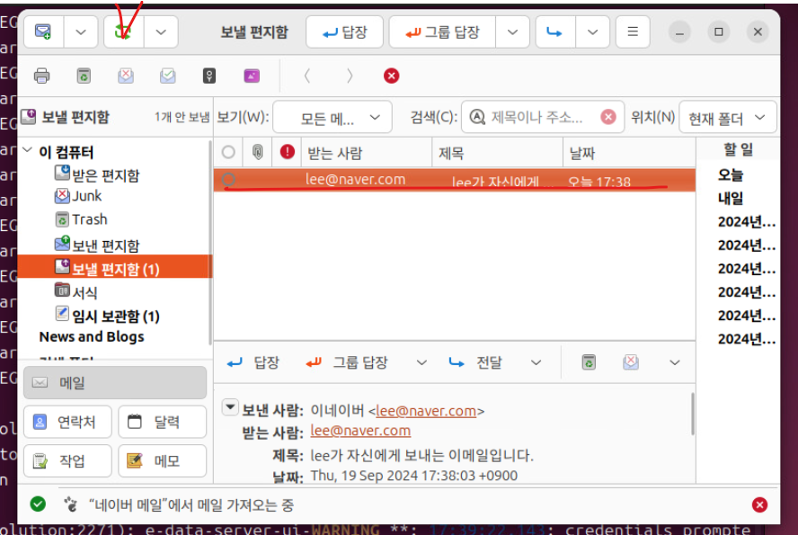This screenshot has height=535, width=798.
Task: Open the hamburger menu
Action: pyautogui.click(x=633, y=32)
